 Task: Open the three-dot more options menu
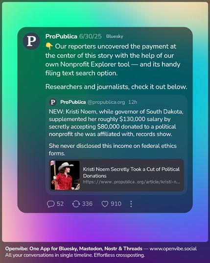131,204
